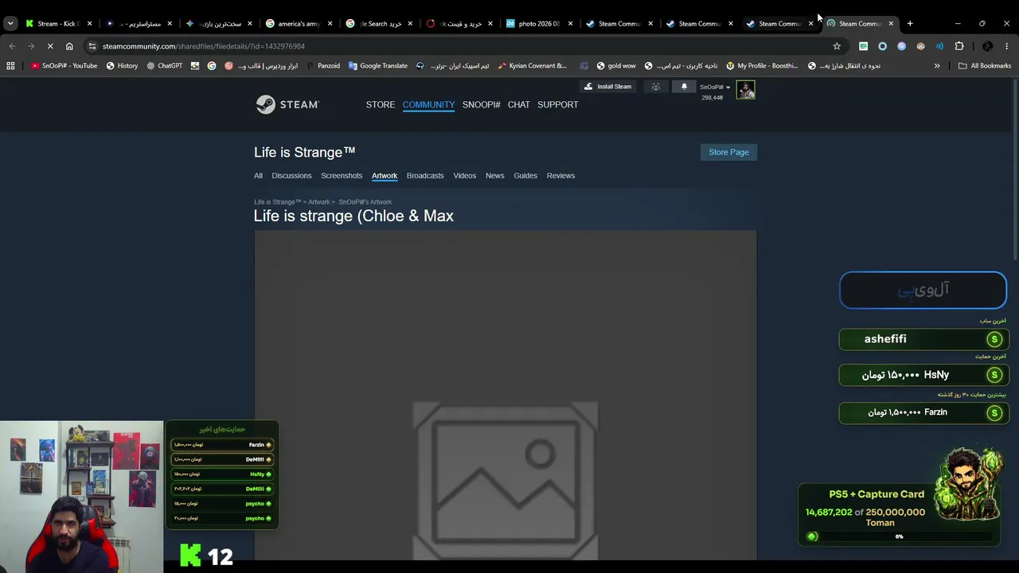Open the Extensions puzzle icon

click(x=959, y=46)
